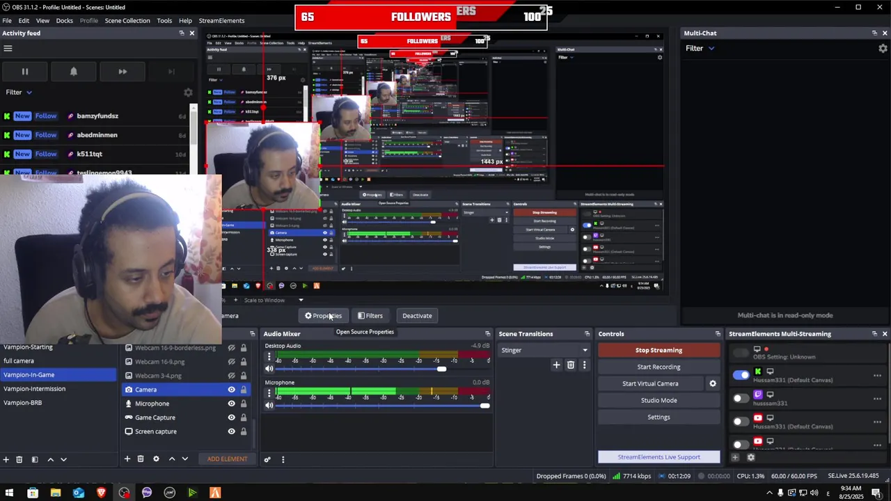Show Webcam 16-9-borderless.png source

[231, 348]
